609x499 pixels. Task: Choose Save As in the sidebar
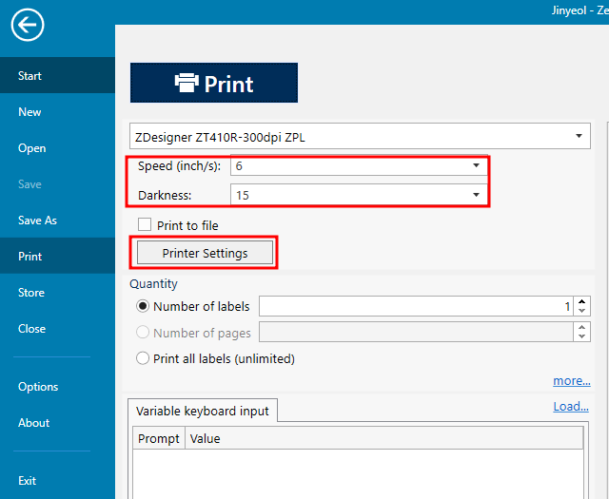(57, 220)
